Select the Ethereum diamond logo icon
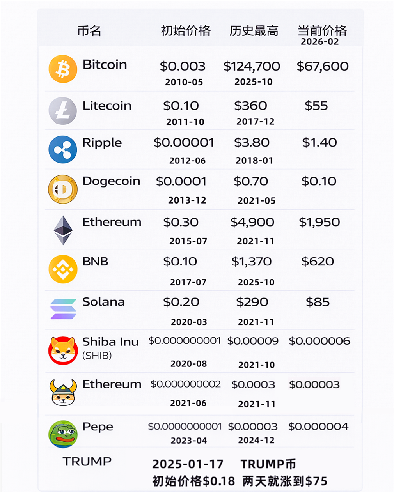This screenshot has width=394, height=492. (x=63, y=230)
